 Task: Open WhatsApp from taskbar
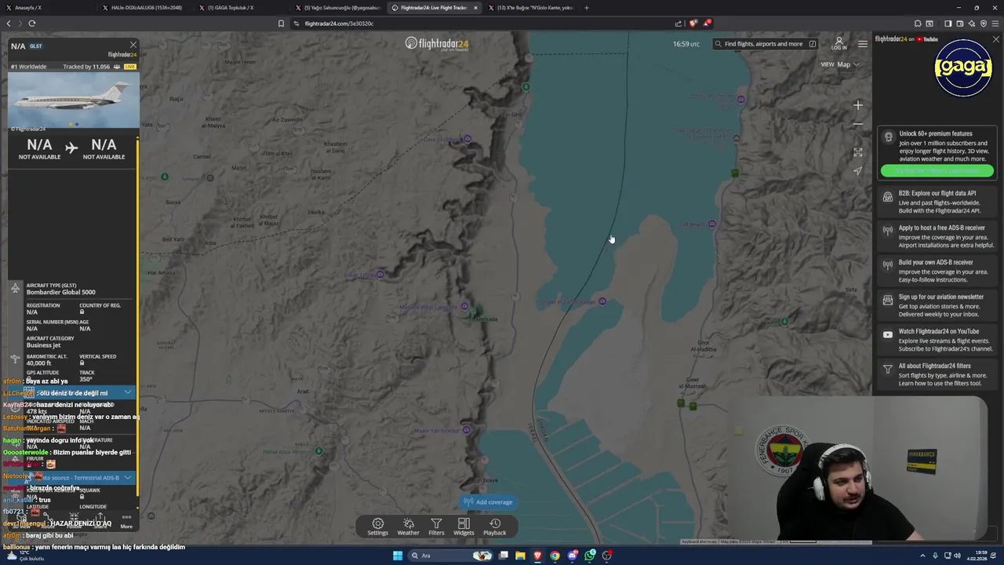pyautogui.click(x=590, y=556)
